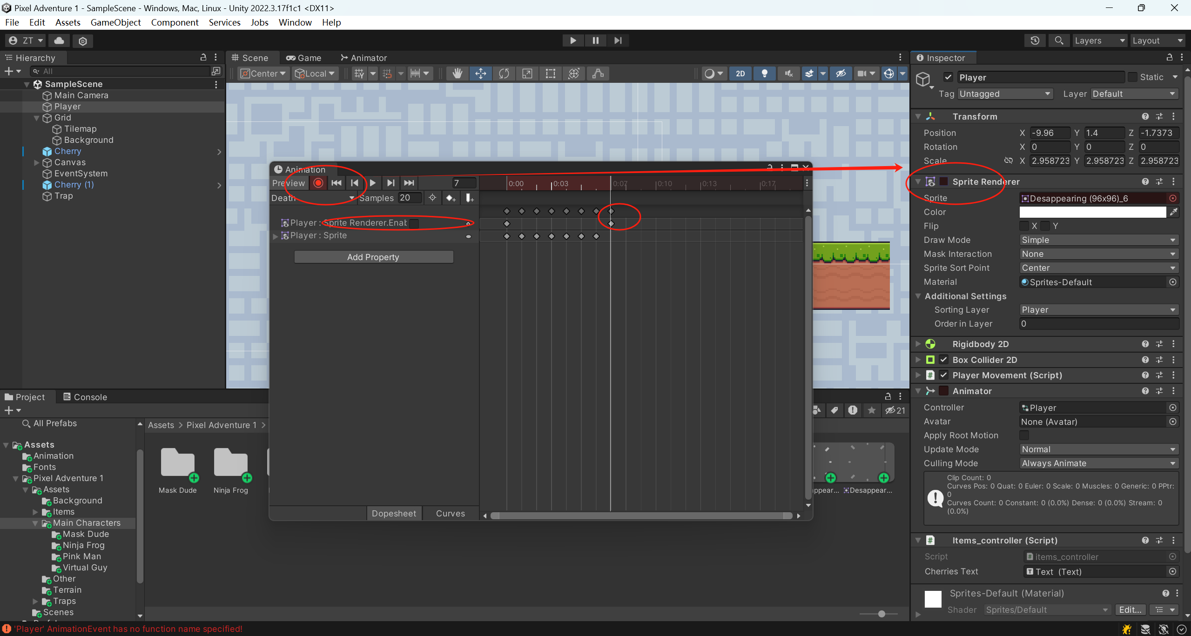Screen dimensions: 1191x636
Task: Enable the Apply Root Motion checkbox
Action: click(1024, 435)
